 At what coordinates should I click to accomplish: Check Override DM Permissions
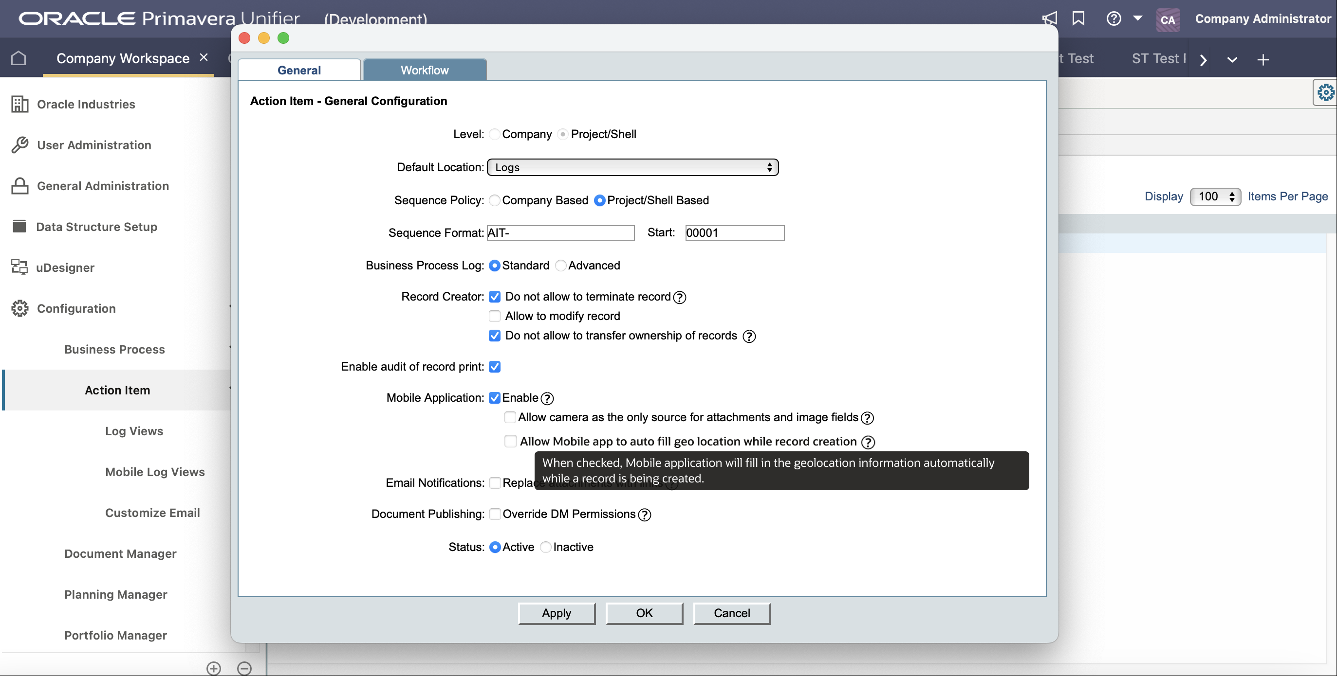point(495,514)
